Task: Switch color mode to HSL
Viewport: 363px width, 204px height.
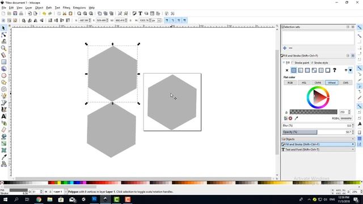Action: [x=304, y=83]
